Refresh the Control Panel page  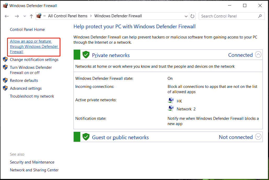tap(192, 16)
